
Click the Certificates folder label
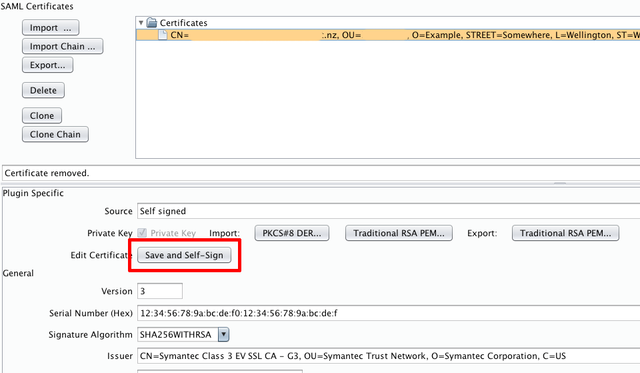[184, 23]
